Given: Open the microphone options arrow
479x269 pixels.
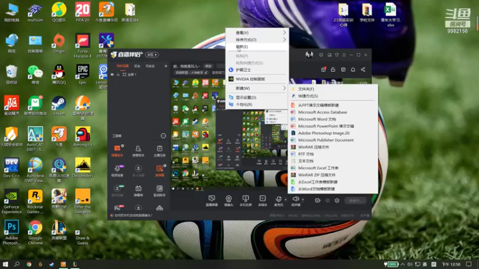Looking at the screenshot, I should (286, 200).
